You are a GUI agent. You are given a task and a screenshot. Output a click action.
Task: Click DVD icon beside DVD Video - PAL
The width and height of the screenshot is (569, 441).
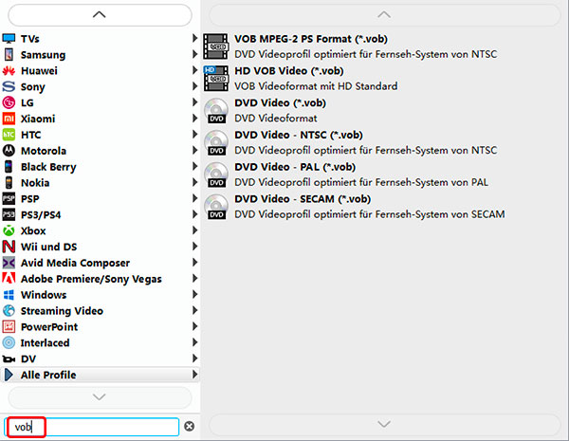[x=216, y=175]
